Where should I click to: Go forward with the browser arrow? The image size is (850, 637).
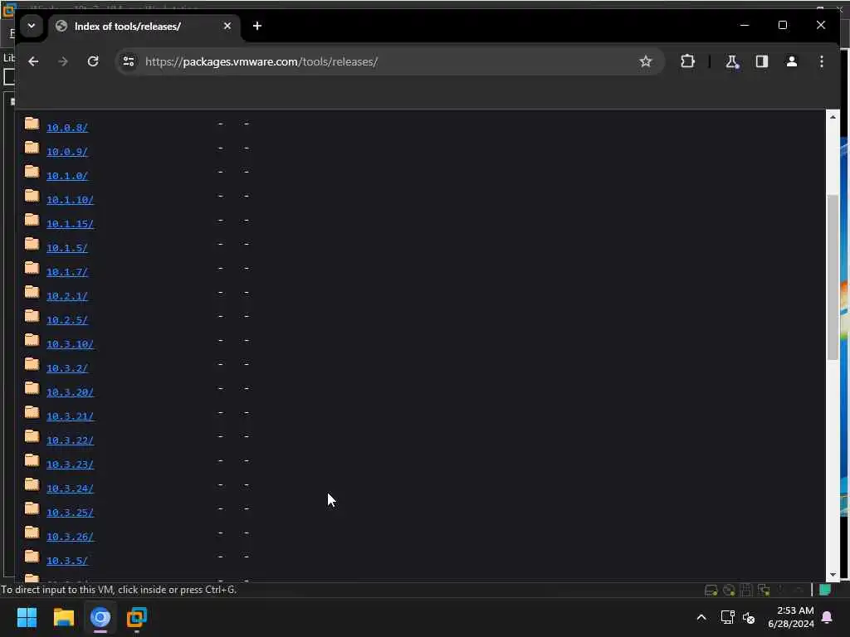(x=63, y=61)
